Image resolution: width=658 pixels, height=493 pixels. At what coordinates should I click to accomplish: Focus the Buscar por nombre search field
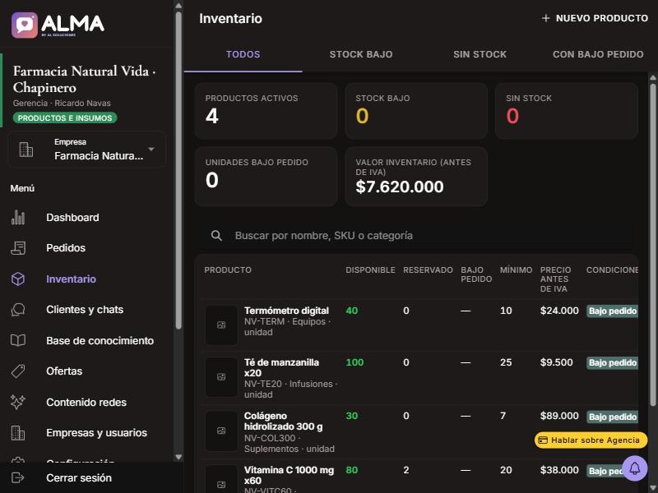(x=416, y=236)
